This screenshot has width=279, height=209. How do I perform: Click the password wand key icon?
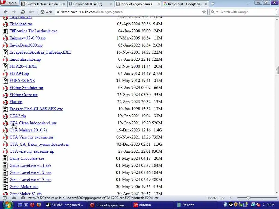(32, 12)
